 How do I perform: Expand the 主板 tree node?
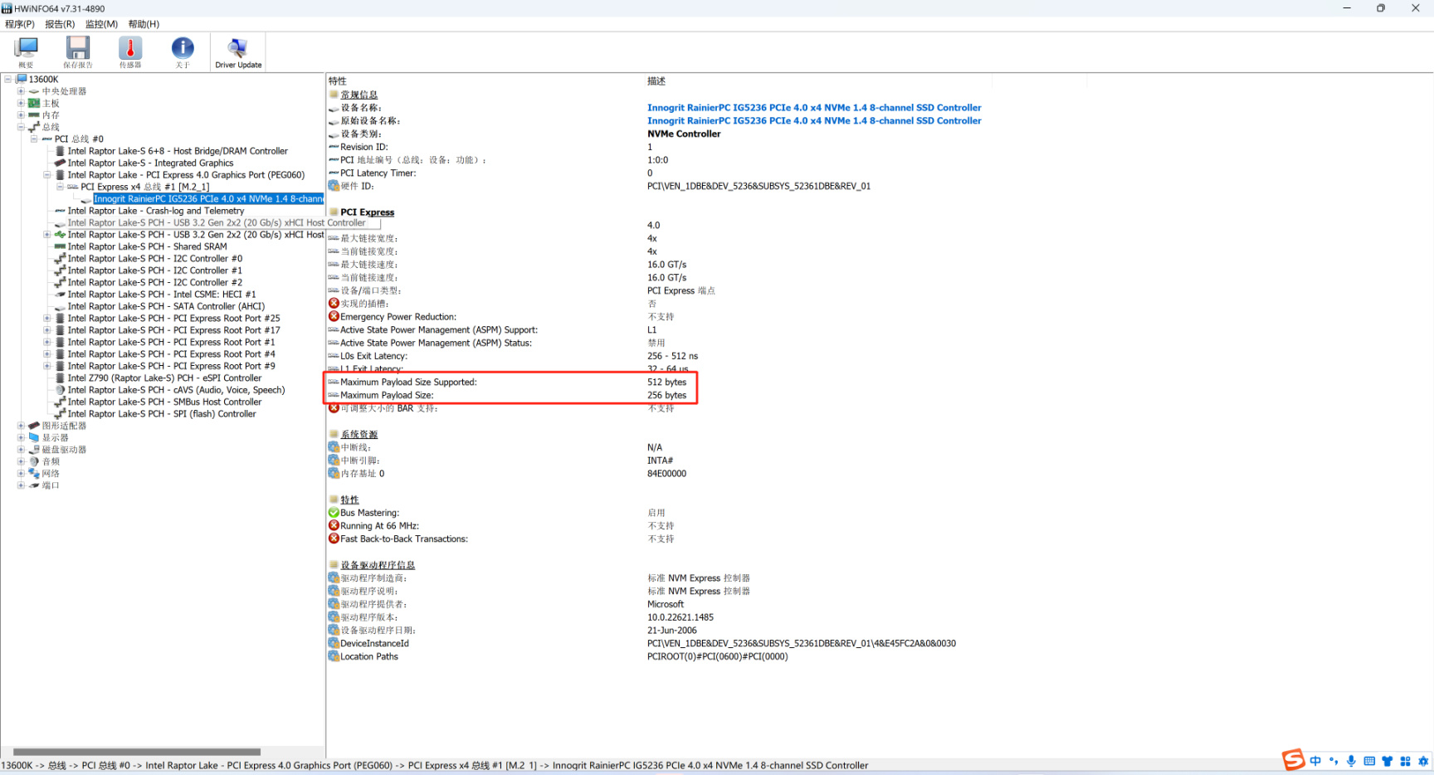[21, 104]
